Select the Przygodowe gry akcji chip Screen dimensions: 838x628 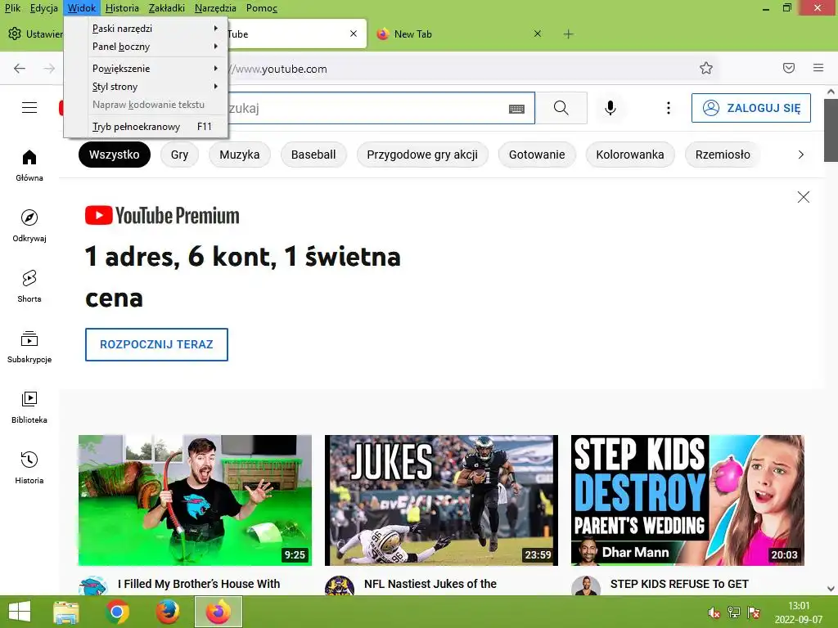[x=422, y=155]
